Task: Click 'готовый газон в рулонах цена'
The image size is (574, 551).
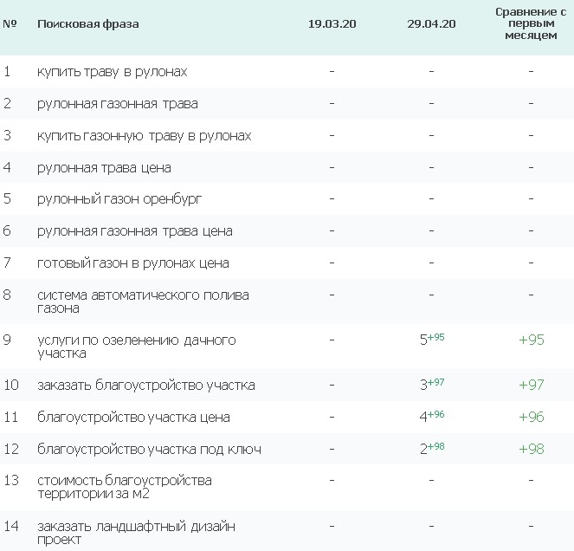Action: click(132, 263)
